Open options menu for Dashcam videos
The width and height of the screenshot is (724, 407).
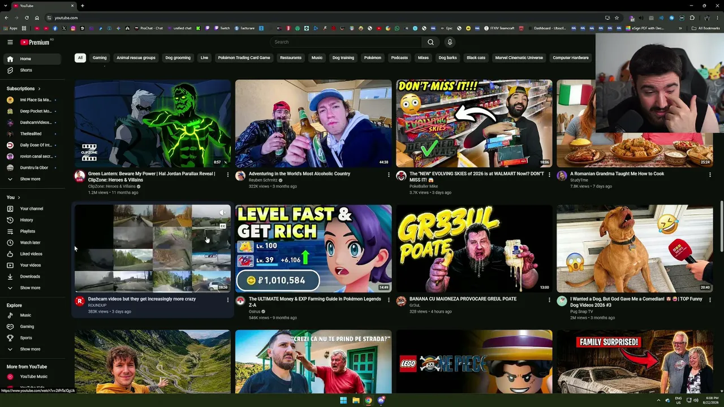[x=228, y=300]
